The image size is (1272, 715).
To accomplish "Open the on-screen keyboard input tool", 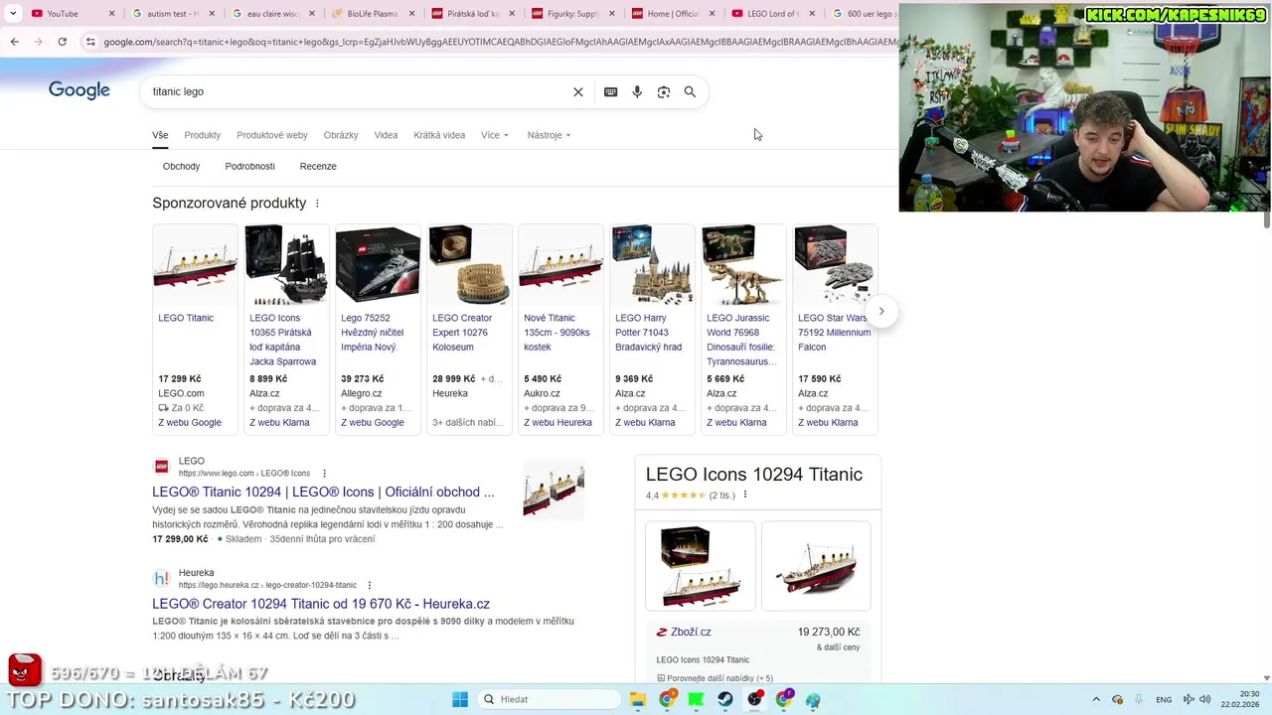I will coord(610,91).
